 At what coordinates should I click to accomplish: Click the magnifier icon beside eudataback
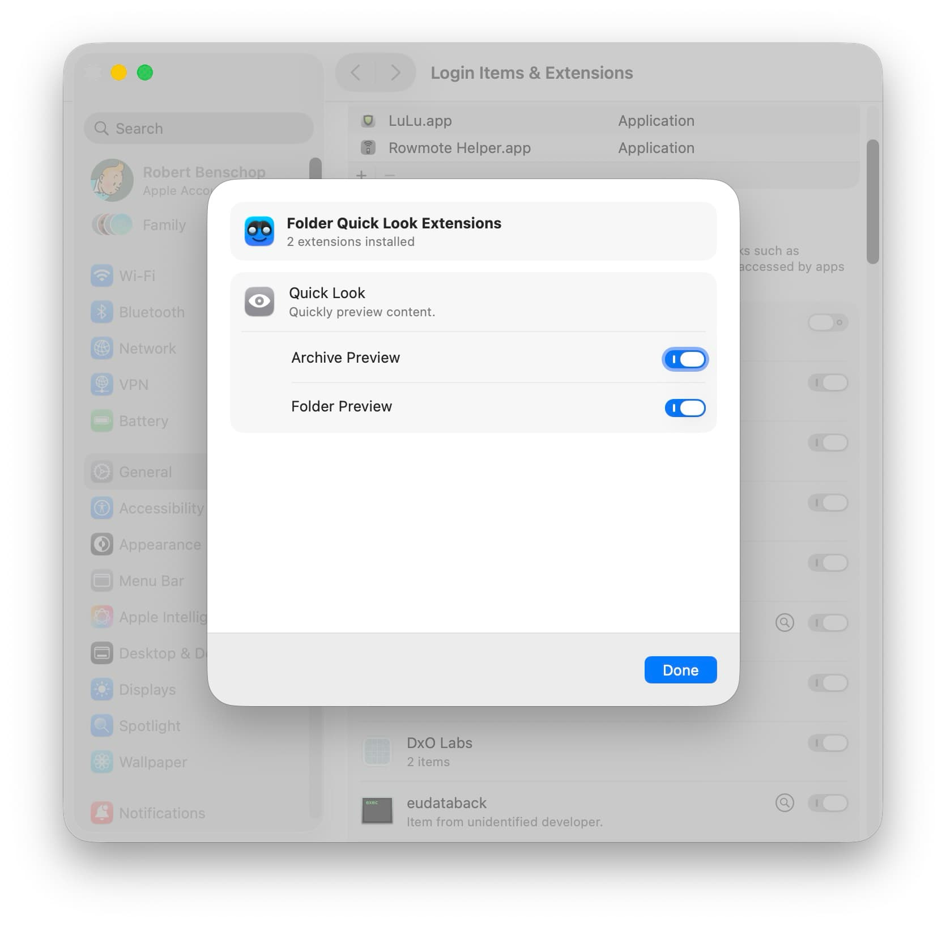tap(785, 803)
